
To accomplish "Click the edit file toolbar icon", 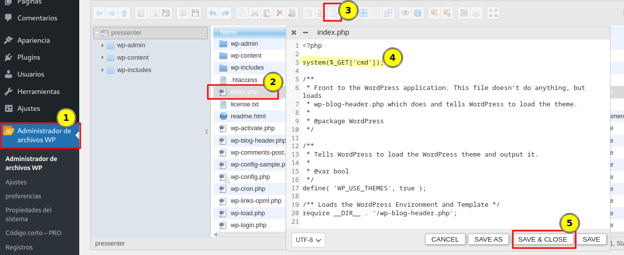I will [332, 13].
